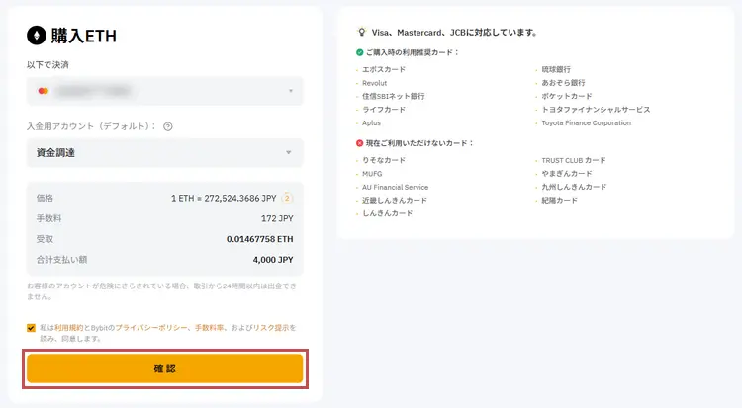Screen dimensions: 742x408
Task: Click the payment card dropdown arrow
Action: (x=291, y=91)
